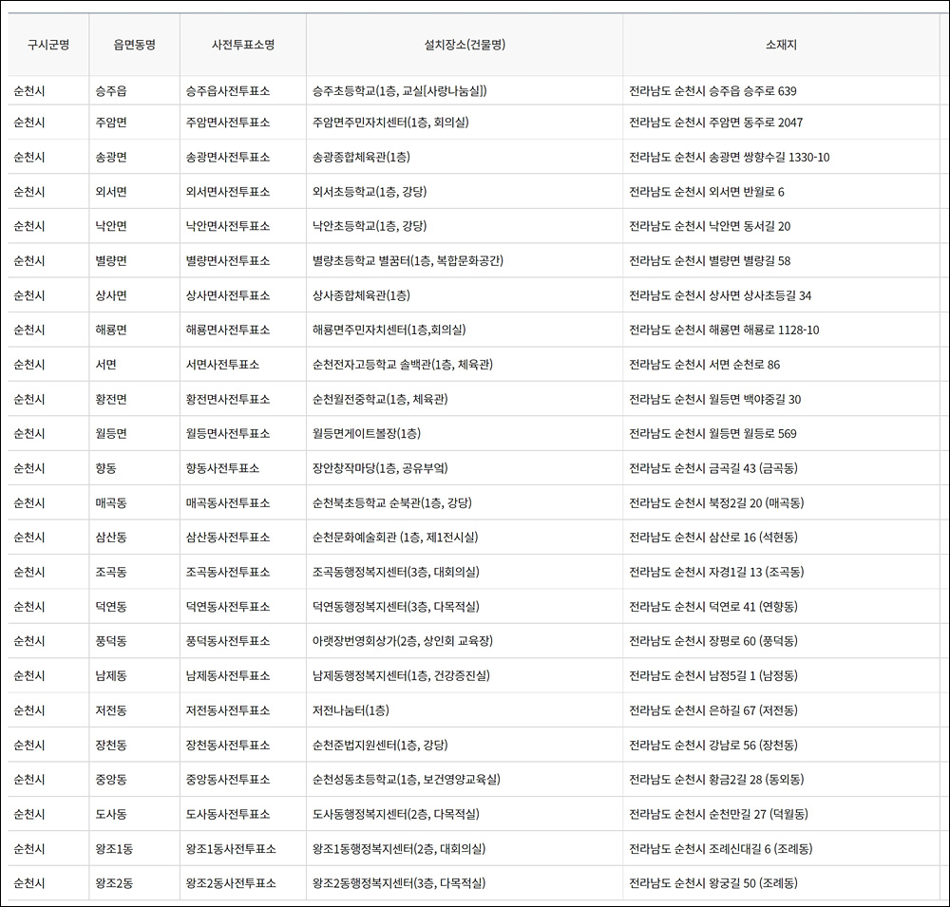Click the 설치장소(건물명) column header
The height and width of the screenshot is (907, 950).
[465, 45]
